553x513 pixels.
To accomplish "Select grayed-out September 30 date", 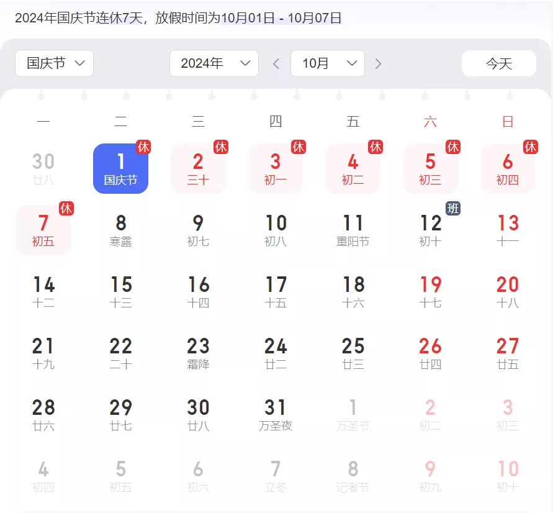I will (43, 169).
